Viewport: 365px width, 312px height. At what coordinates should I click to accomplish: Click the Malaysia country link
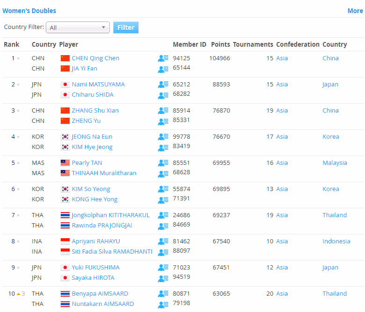click(335, 163)
